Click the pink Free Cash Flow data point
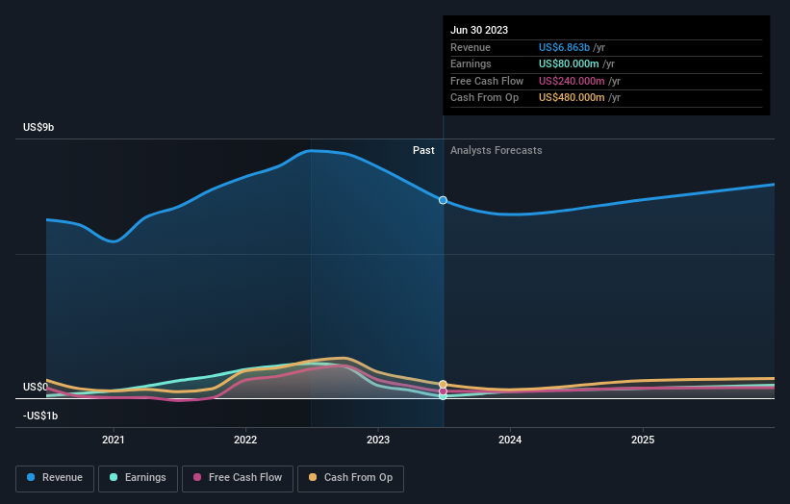 pos(443,391)
